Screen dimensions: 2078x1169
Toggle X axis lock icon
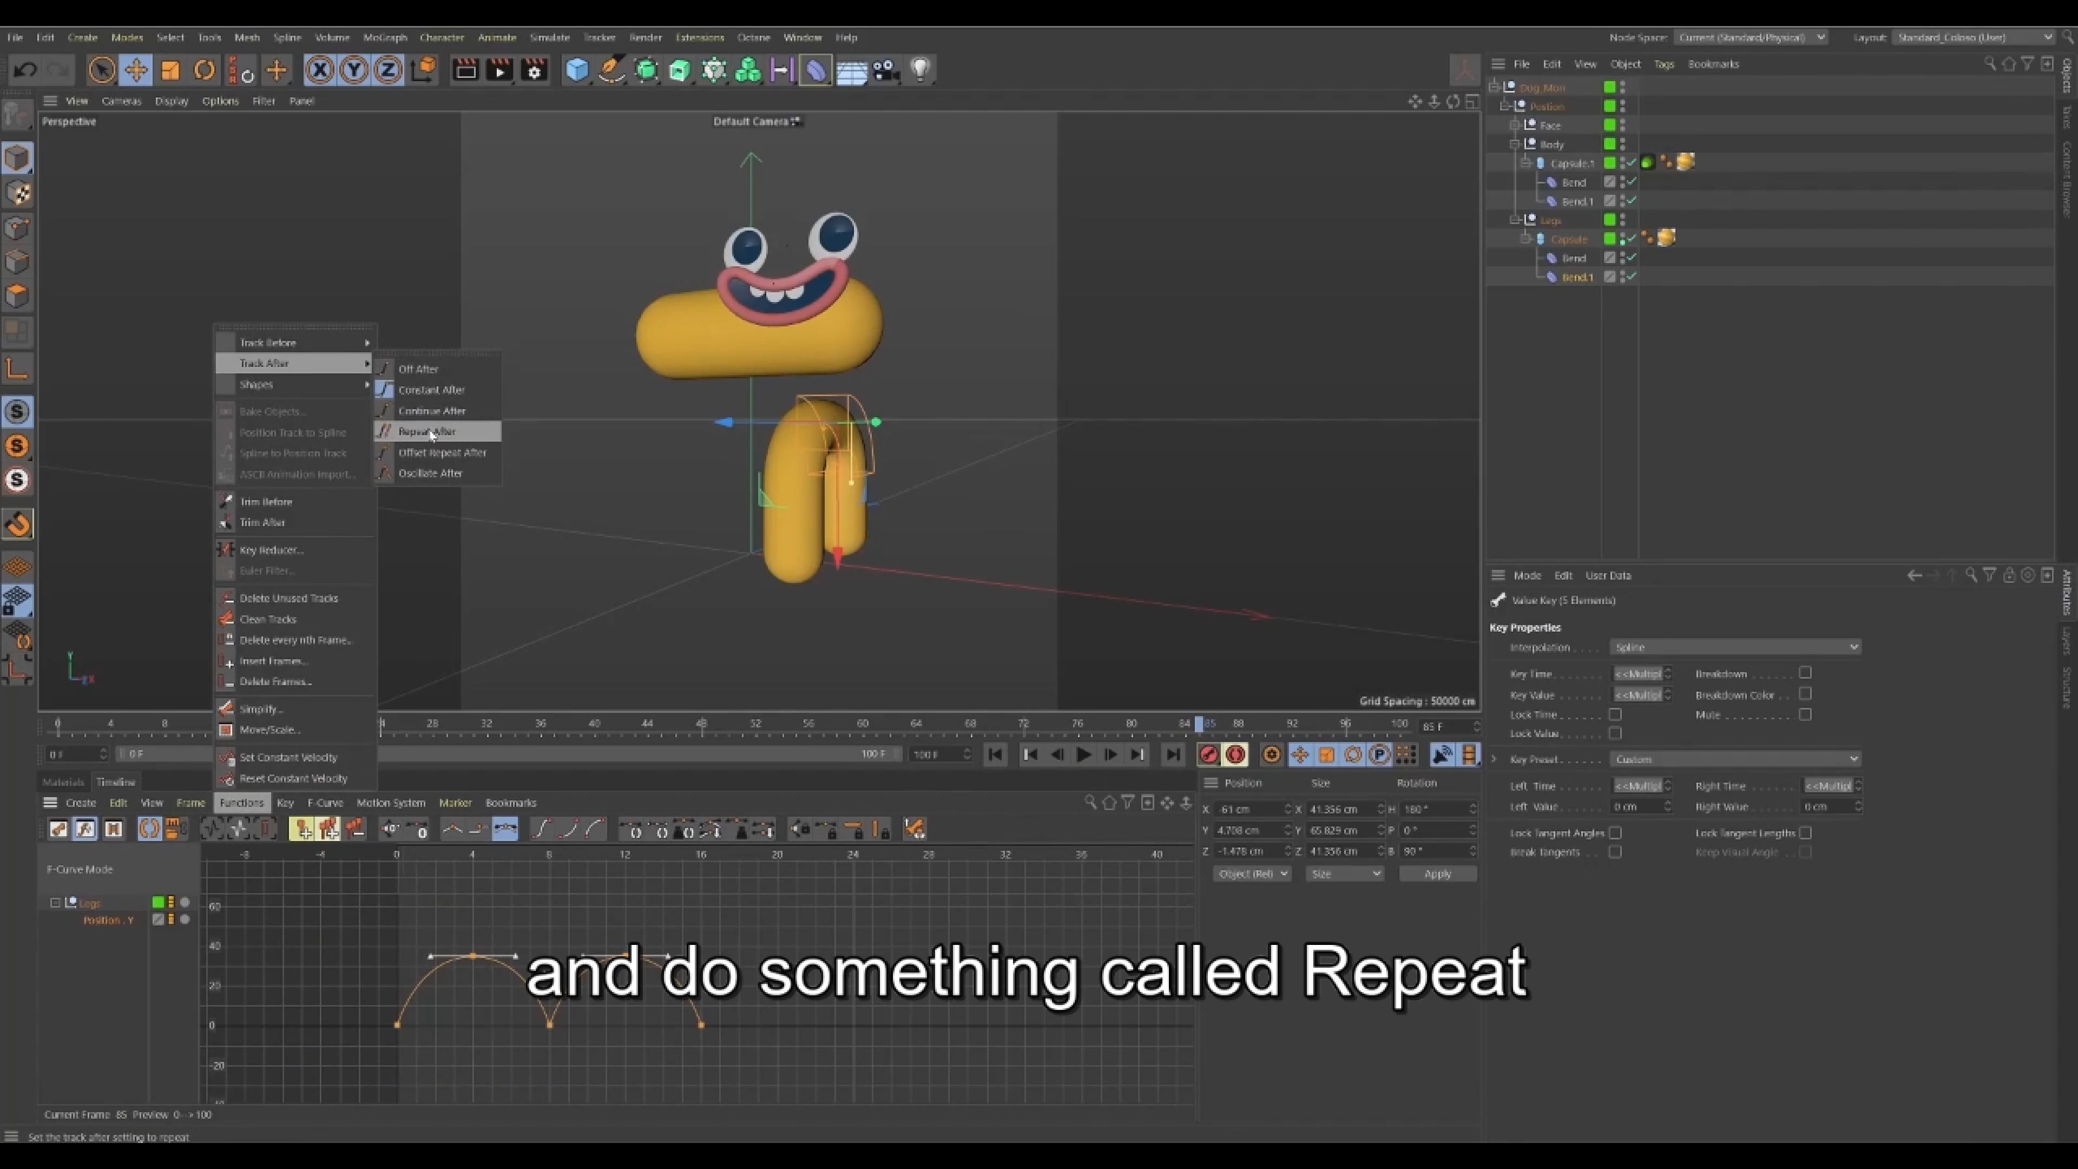[319, 70]
